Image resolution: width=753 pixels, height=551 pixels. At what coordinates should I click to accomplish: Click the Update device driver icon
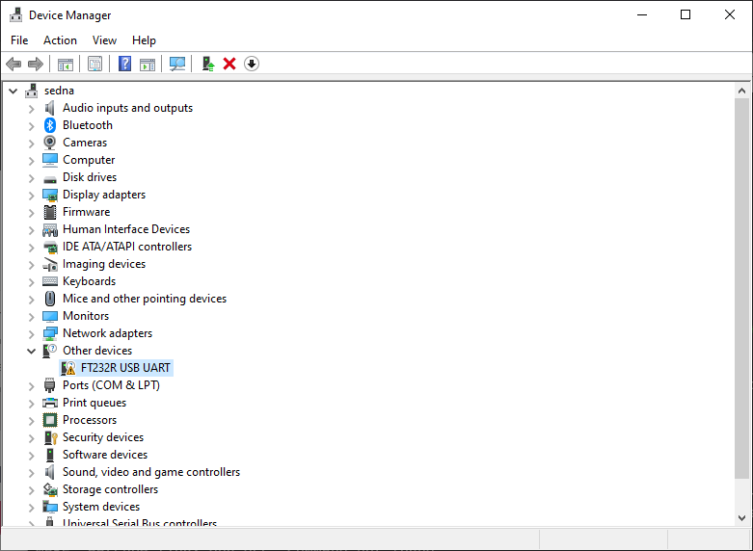208,64
